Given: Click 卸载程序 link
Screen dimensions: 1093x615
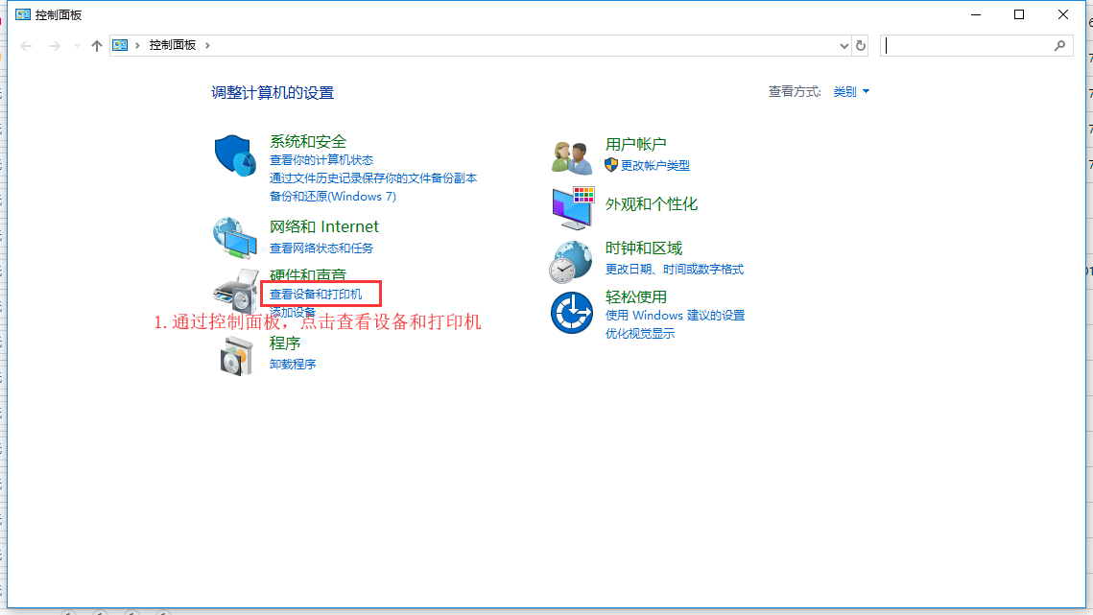Looking at the screenshot, I should click(x=293, y=364).
